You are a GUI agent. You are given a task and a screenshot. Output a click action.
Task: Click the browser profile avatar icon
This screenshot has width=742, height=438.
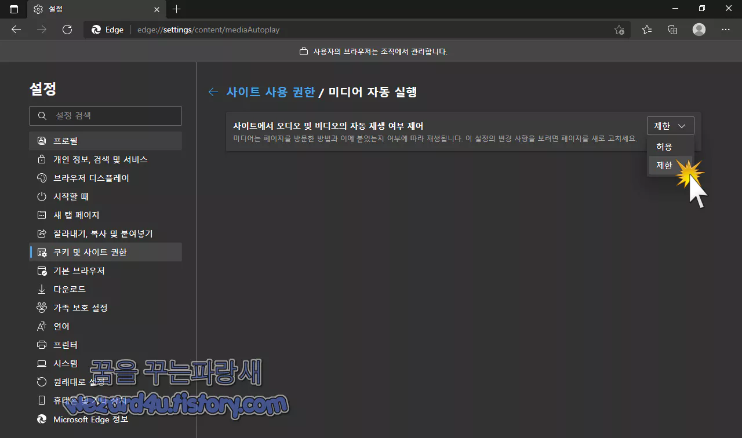[699, 30]
